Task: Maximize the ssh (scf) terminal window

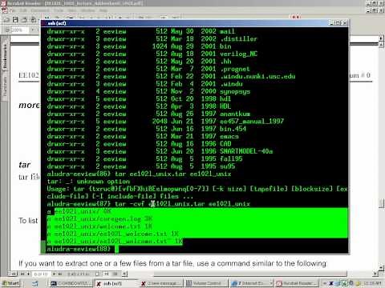Action: [338, 23]
